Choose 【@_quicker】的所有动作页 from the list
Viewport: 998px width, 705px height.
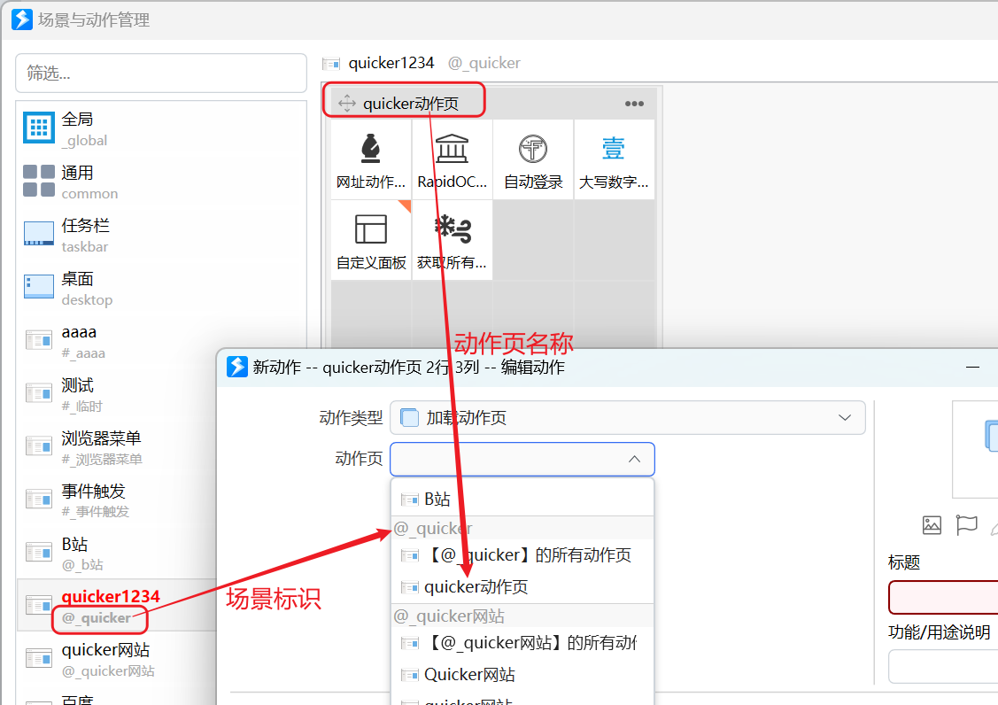coord(522,555)
